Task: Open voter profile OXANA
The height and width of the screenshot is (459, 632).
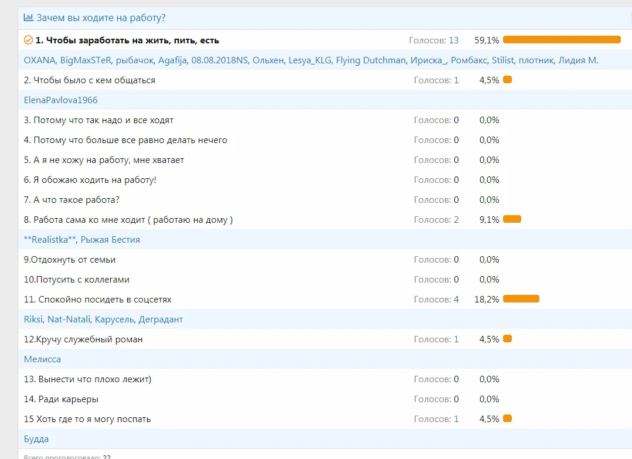Action: click(x=40, y=60)
